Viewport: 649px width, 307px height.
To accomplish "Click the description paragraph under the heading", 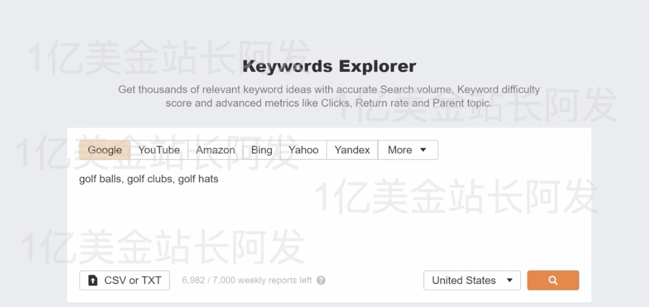I will click(x=329, y=96).
